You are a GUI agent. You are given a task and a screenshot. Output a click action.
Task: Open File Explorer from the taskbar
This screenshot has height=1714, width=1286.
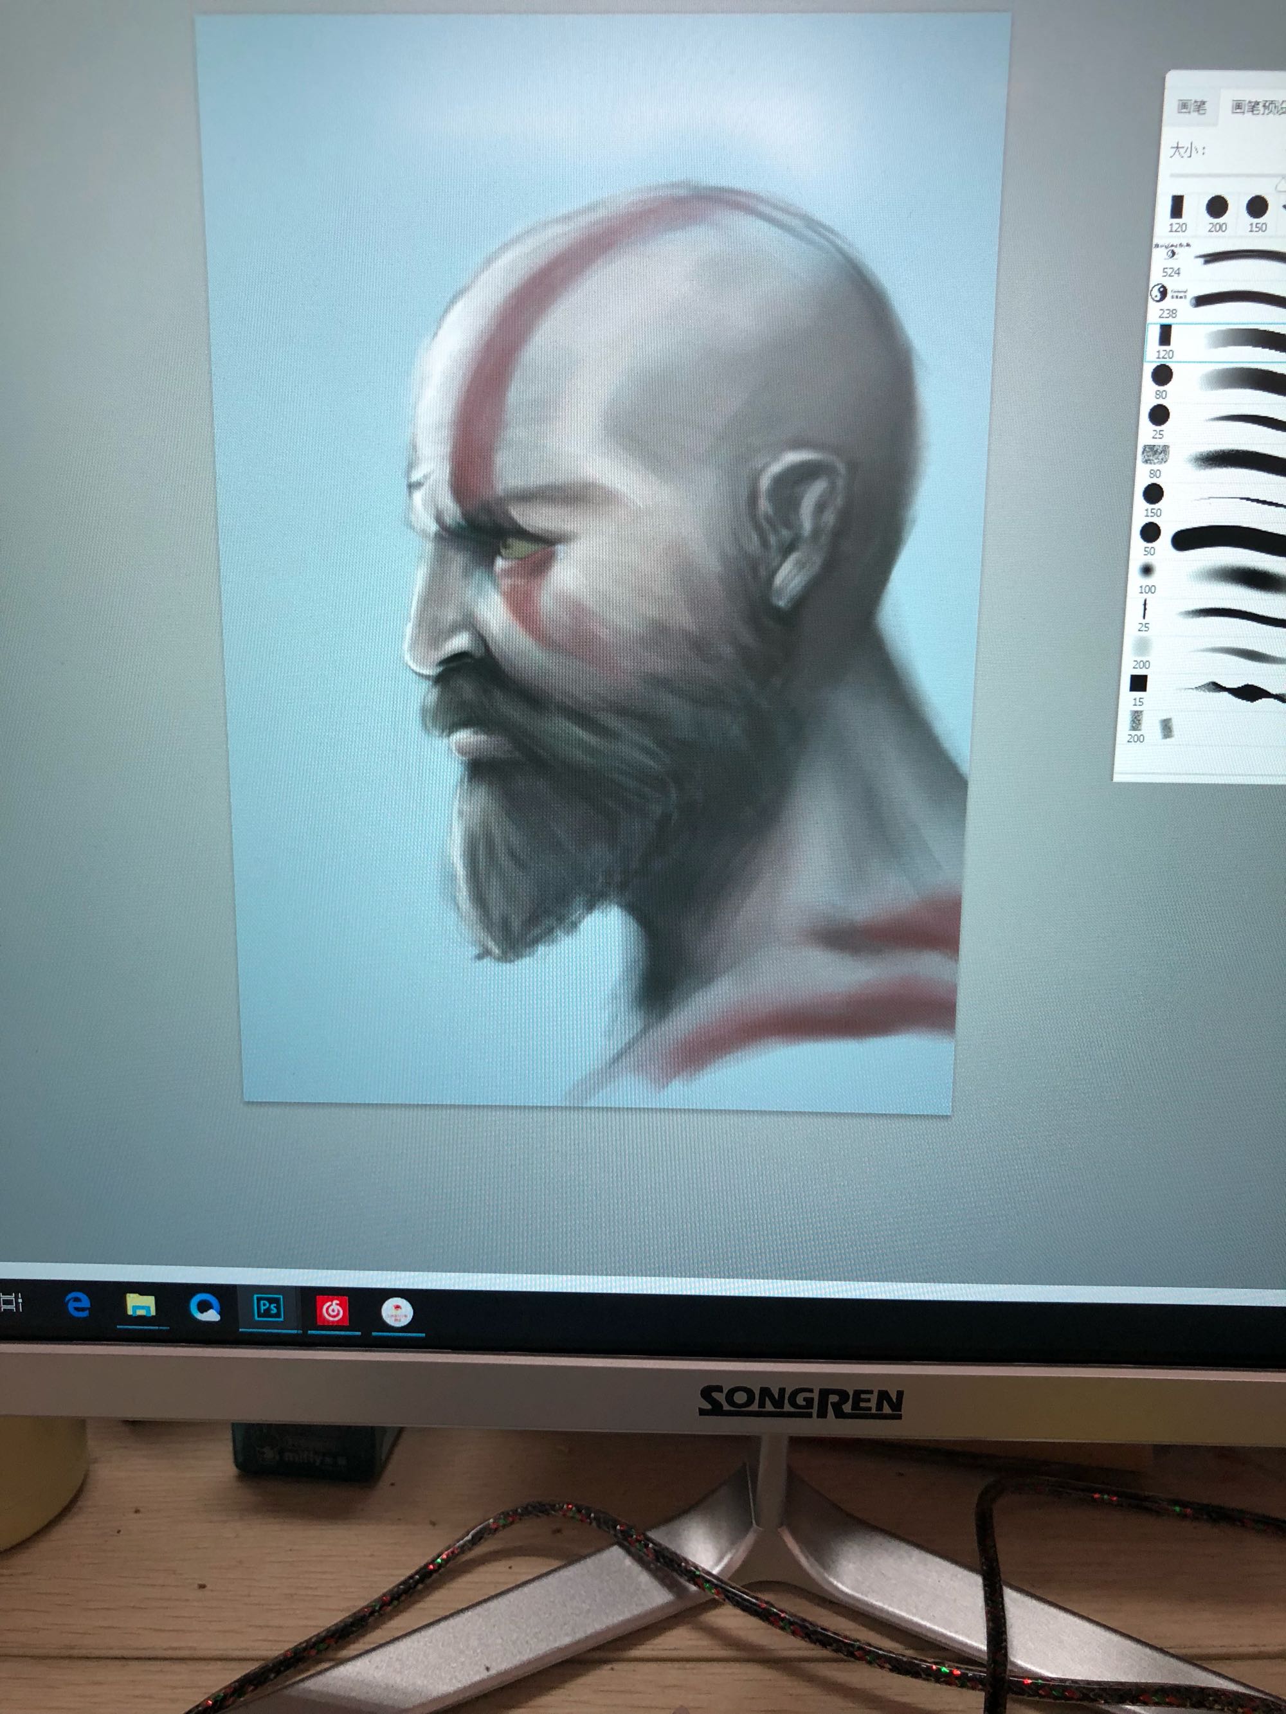coord(141,1306)
